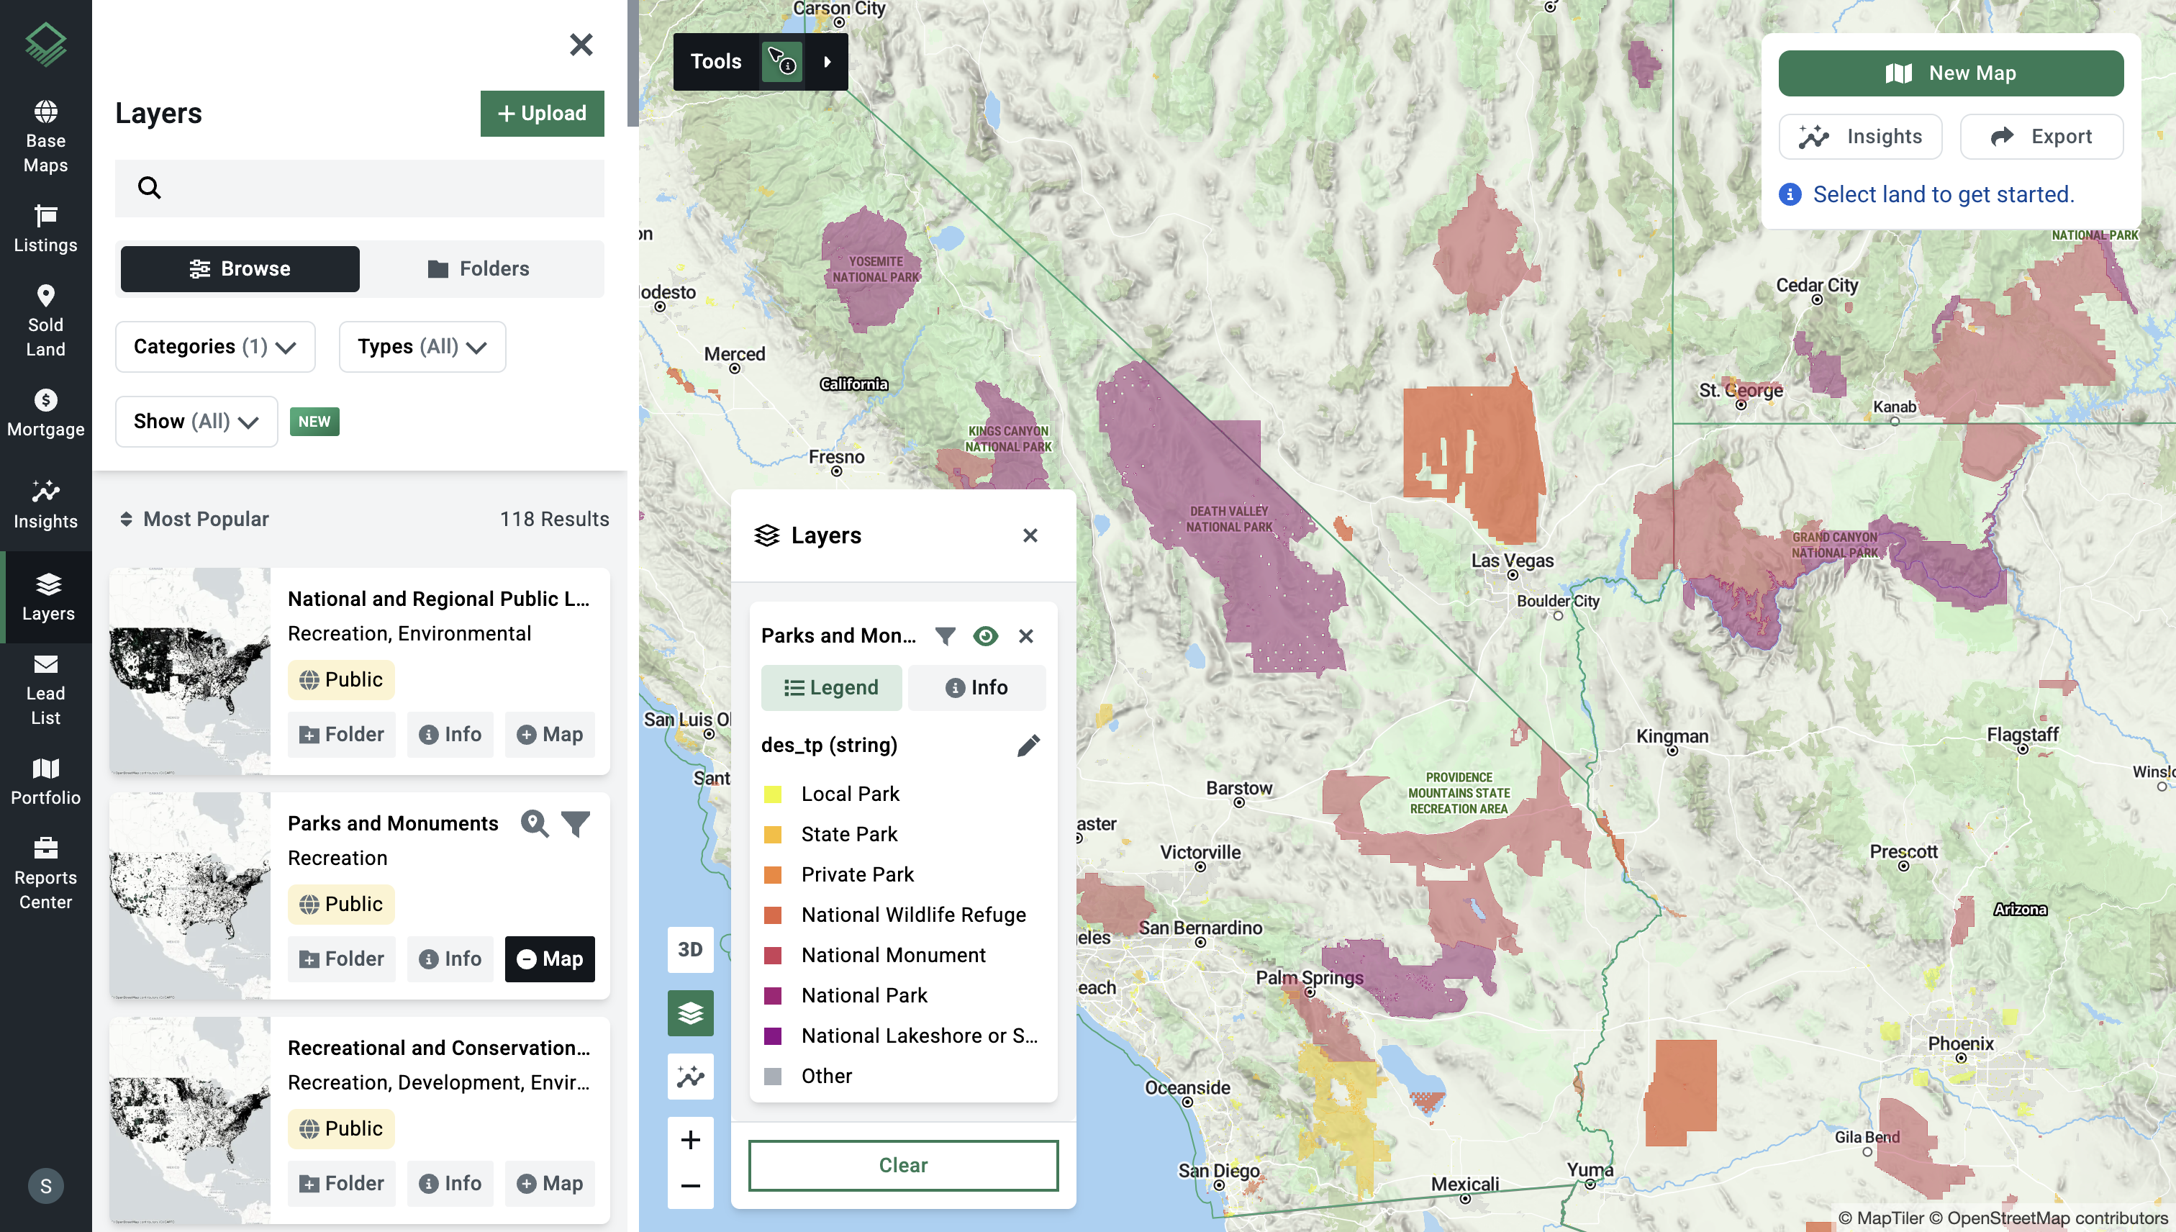Viewport: 2176px width, 1232px height.
Task: Select the Info tab in the legend
Action: [976, 687]
